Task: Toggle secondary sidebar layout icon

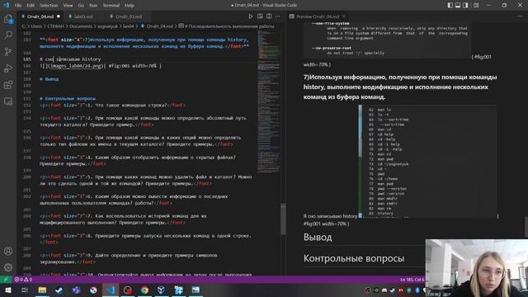Action: (x=465, y=5)
